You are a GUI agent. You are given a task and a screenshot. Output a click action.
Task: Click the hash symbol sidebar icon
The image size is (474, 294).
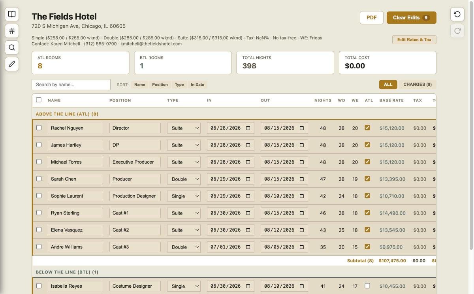click(x=12, y=31)
